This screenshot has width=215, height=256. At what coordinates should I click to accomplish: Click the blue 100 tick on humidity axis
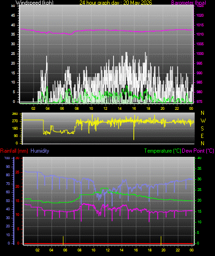[7, 158]
